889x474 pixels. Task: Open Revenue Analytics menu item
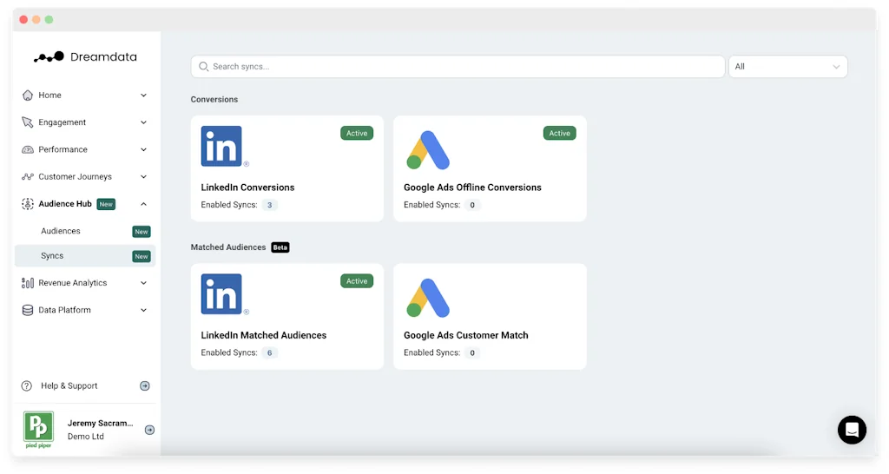[x=85, y=283]
